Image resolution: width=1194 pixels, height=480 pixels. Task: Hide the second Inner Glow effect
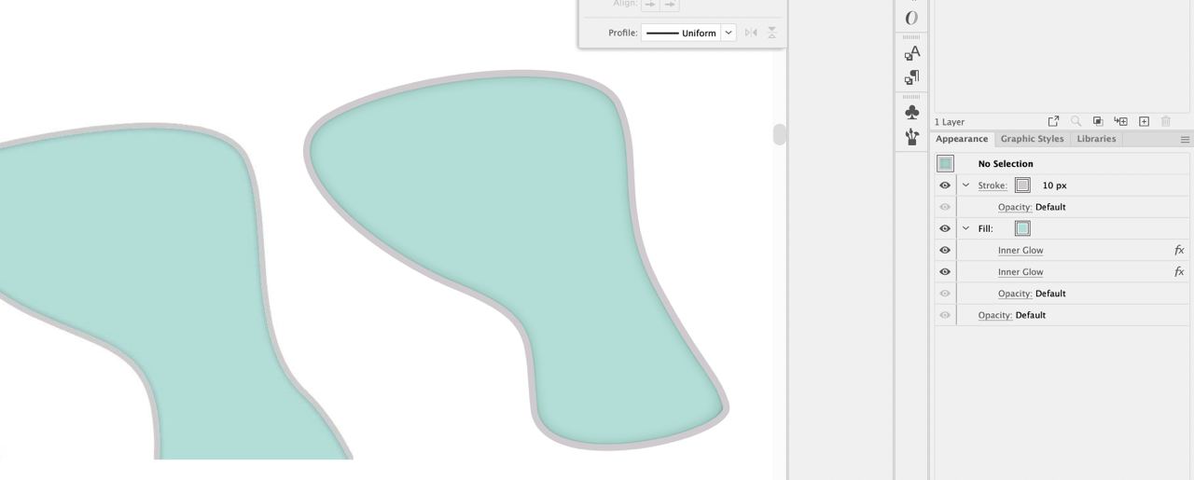tap(945, 271)
